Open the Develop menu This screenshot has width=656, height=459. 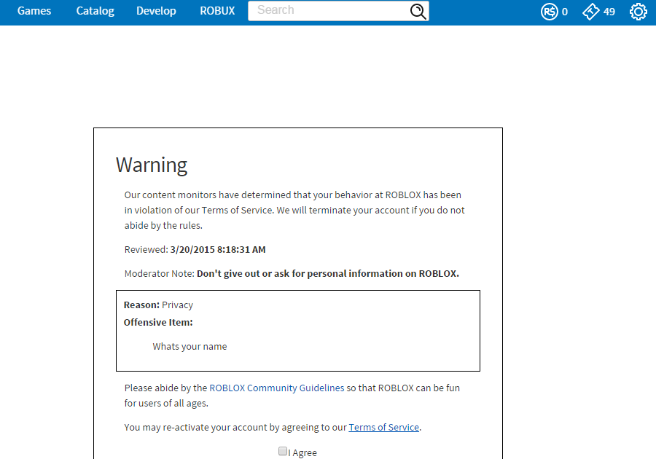coord(156,11)
